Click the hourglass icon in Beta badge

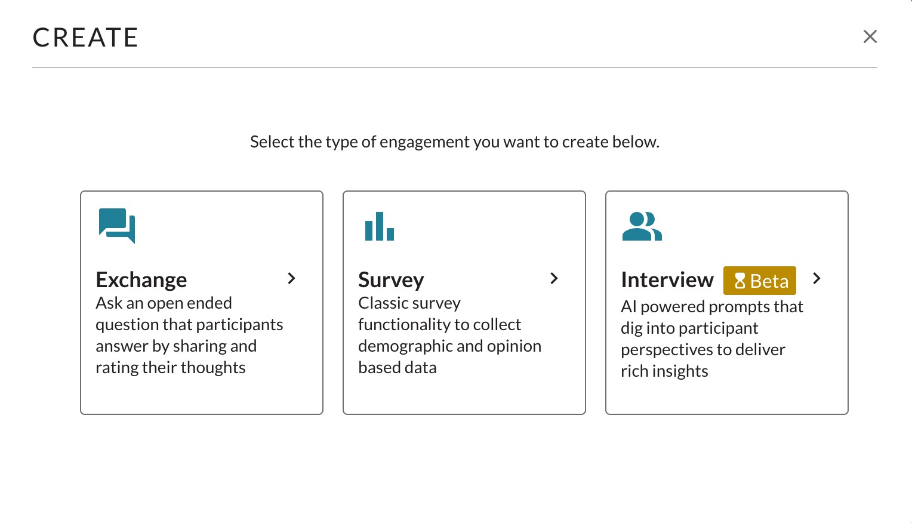pos(740,281)
